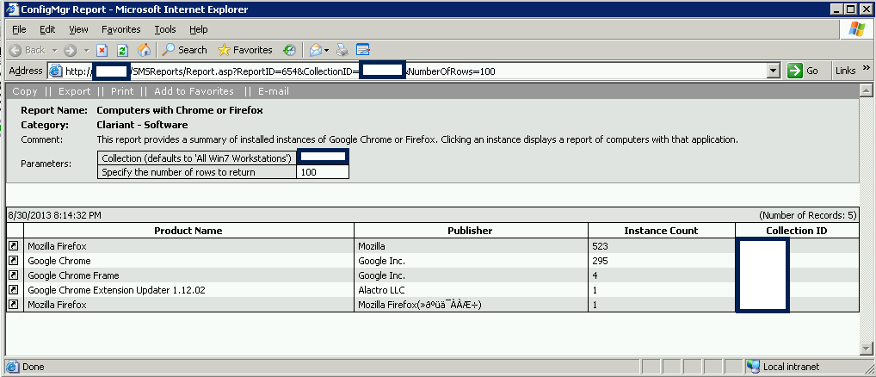
Task: Print page using printer icon
Action: coord(342,50)
